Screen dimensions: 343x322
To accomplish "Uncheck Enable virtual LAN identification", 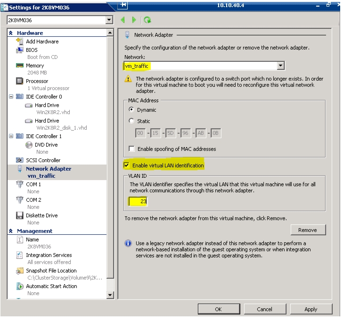I will [x=126, y=165].
